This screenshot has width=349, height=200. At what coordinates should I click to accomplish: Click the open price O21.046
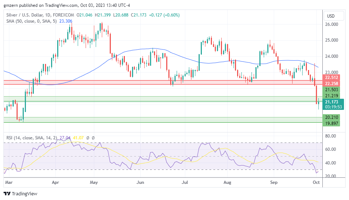click(x=84, y=15)
